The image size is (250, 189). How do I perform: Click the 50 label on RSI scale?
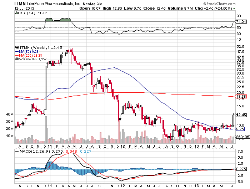239,28
